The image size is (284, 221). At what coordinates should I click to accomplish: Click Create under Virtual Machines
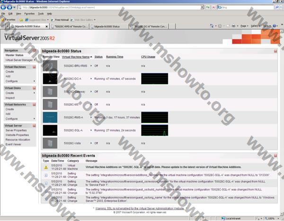[x=9, y=72]
